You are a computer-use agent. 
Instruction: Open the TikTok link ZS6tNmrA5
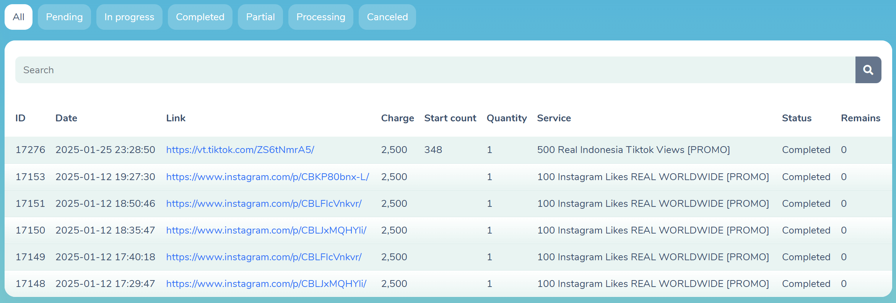click(240, 150)
